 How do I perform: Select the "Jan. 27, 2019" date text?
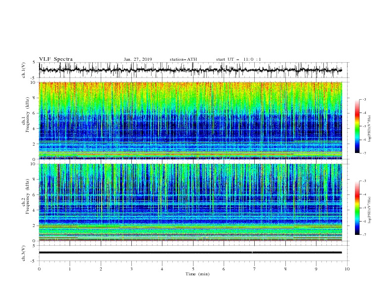click(x=138, y=59)
